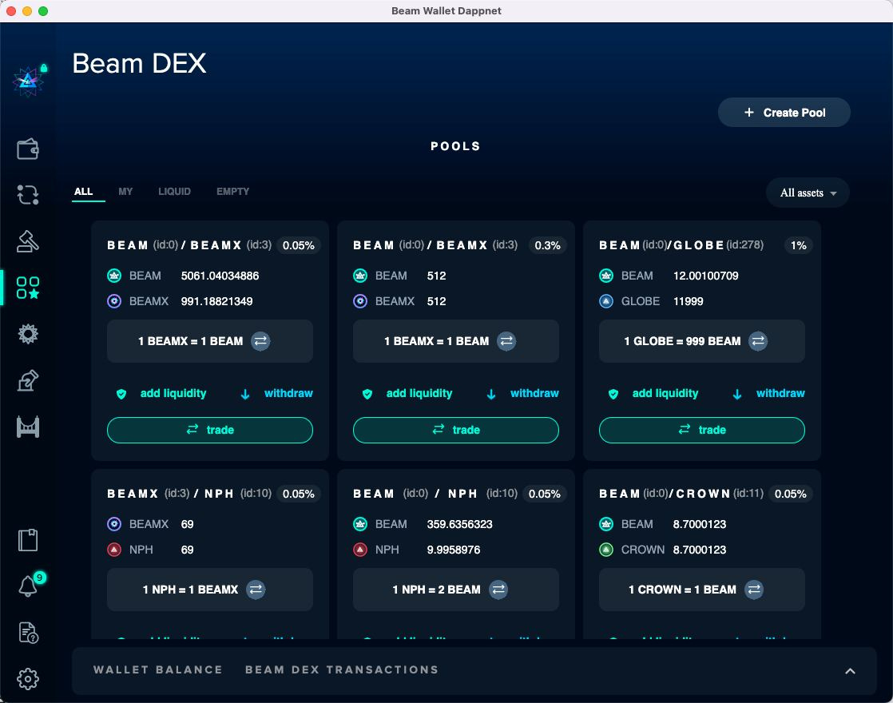Withdraw from the BEAM/GLOBE pool
The image size is (893, 703).
pos(781,394)
